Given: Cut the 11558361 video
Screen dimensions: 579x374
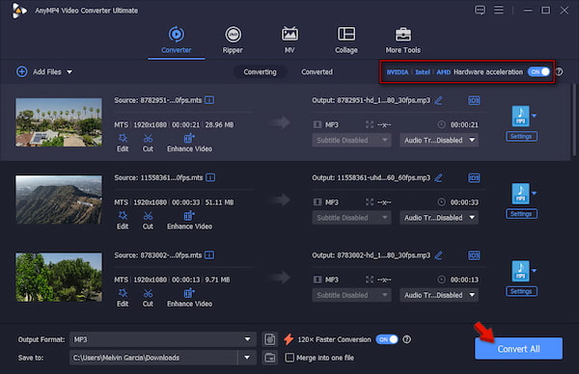Looking at the screenshot, I should [x=148, y=221].
